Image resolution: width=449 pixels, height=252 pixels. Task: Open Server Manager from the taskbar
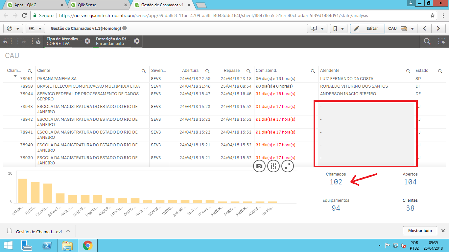coord(26,245)
